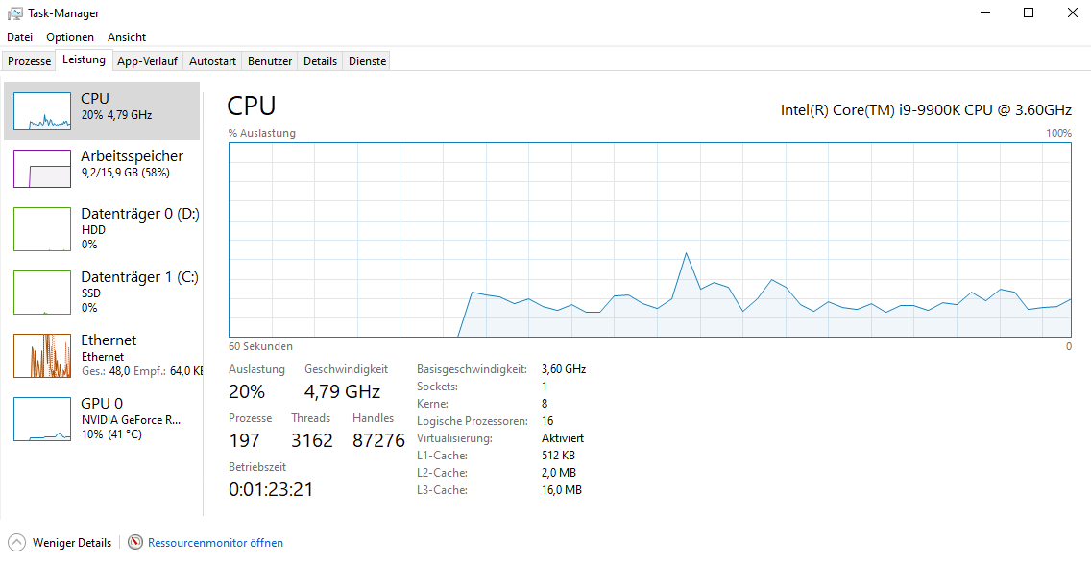This screenshot has width=1091, height=563.
Task: Open the Ressourcenmonitor öffnen link
Action: [x=216, y=543]
